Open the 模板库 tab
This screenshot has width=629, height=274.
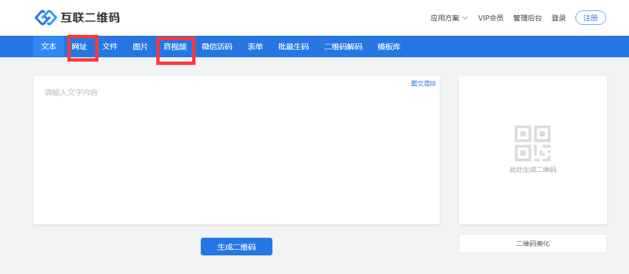(x=389, y=47)
